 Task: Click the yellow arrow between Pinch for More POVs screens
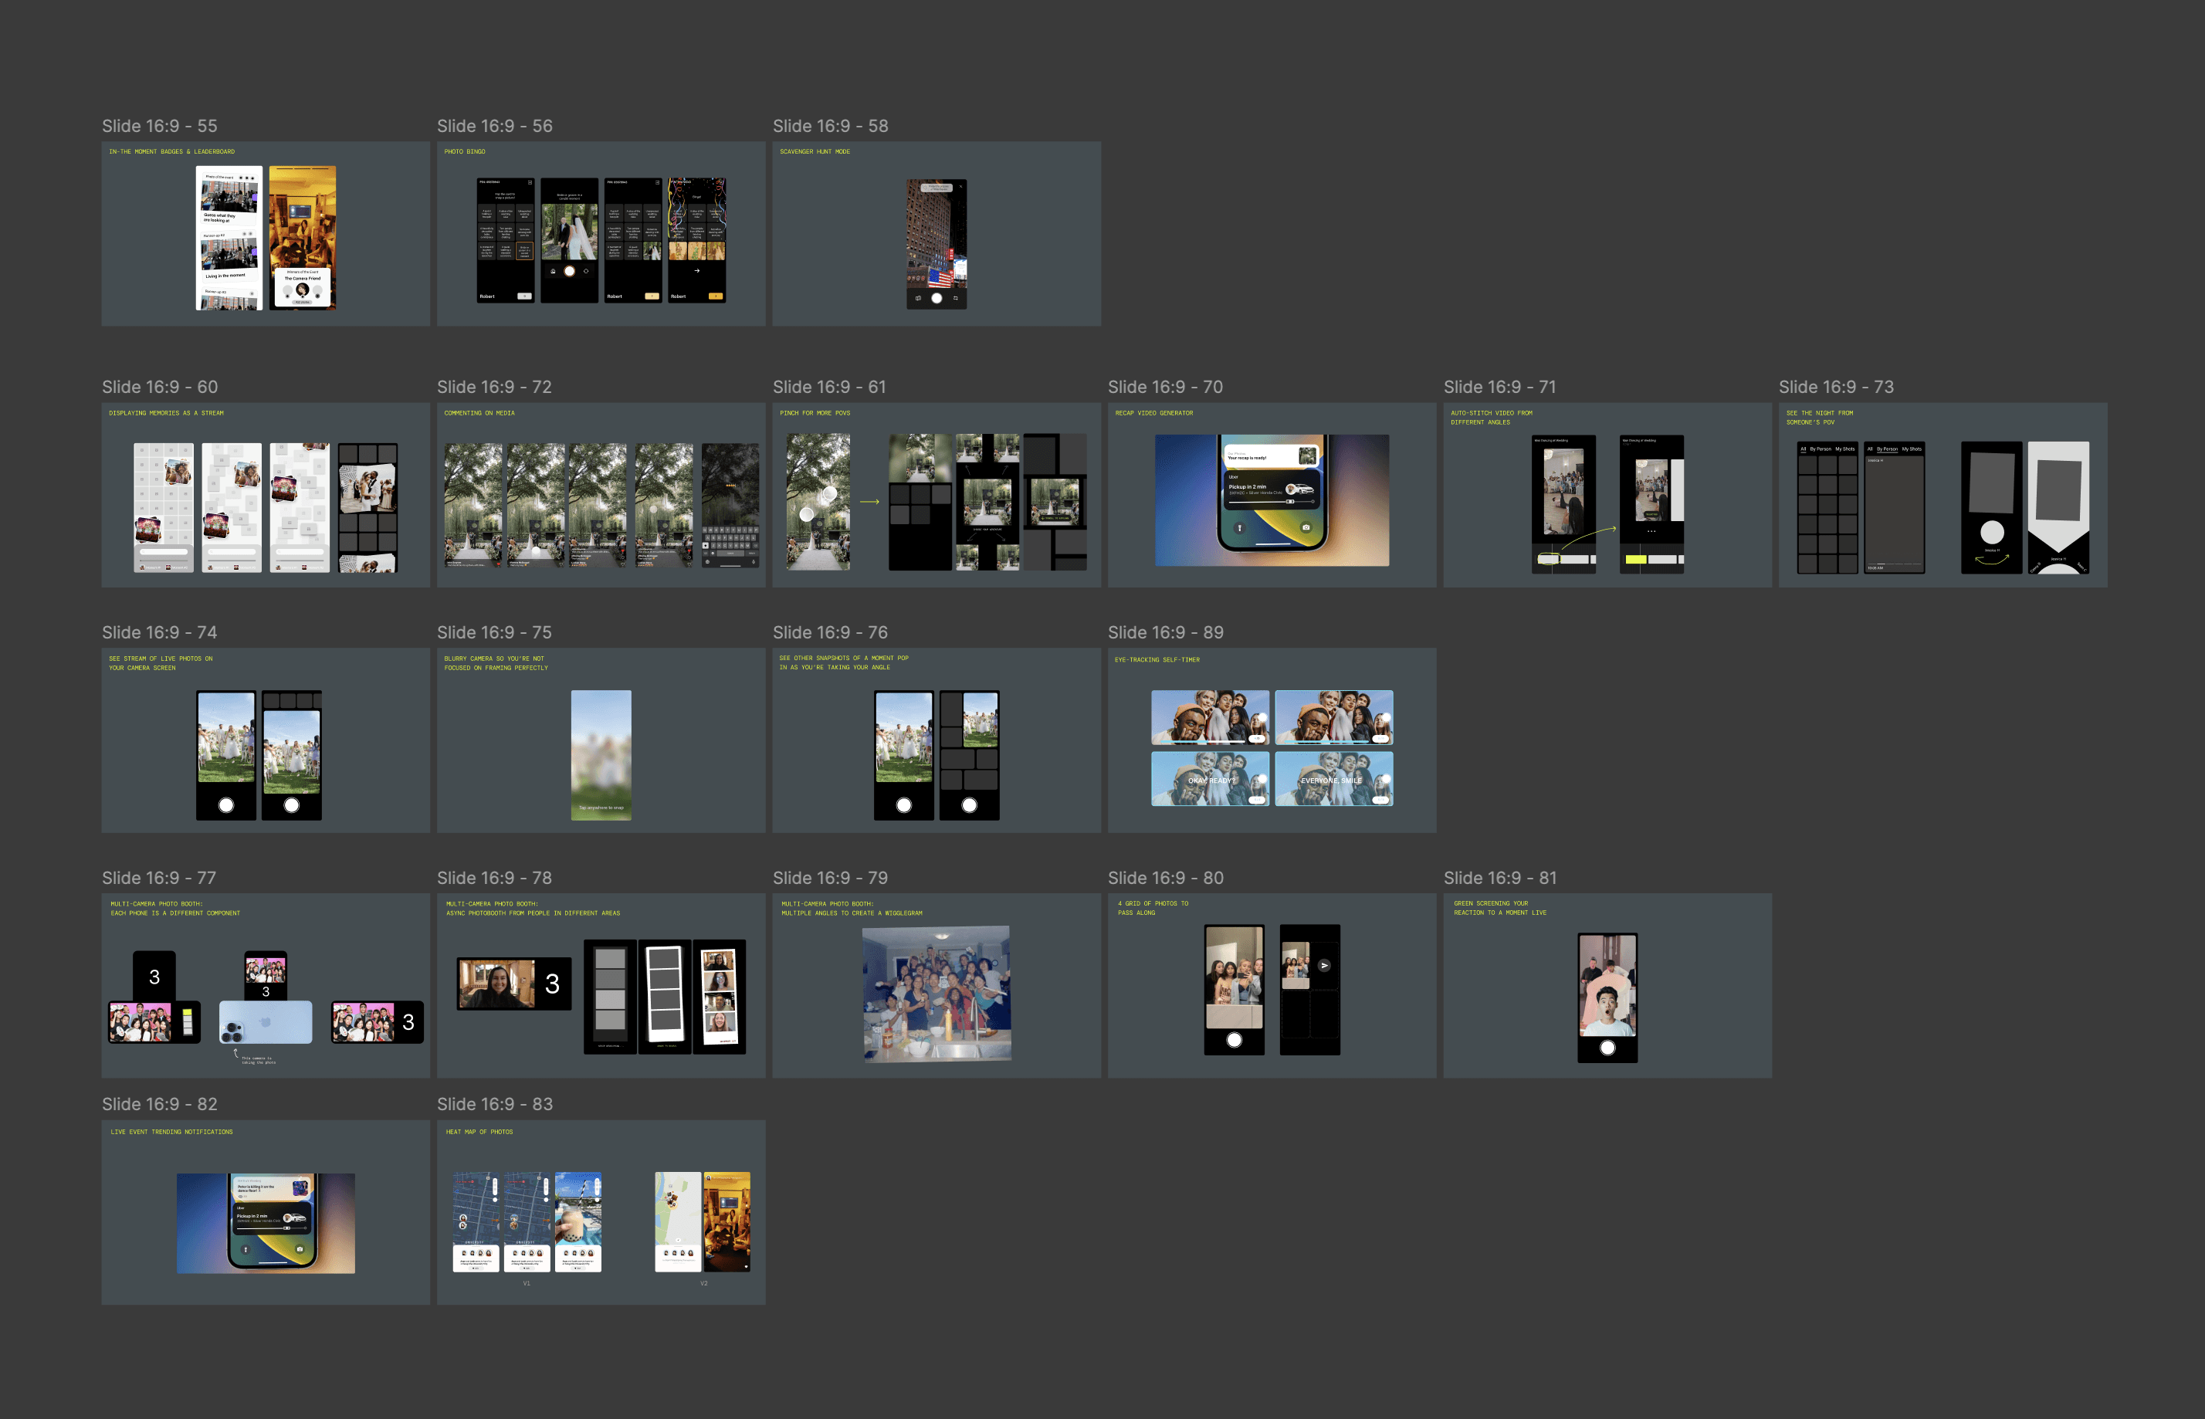[x=869, y=502]
